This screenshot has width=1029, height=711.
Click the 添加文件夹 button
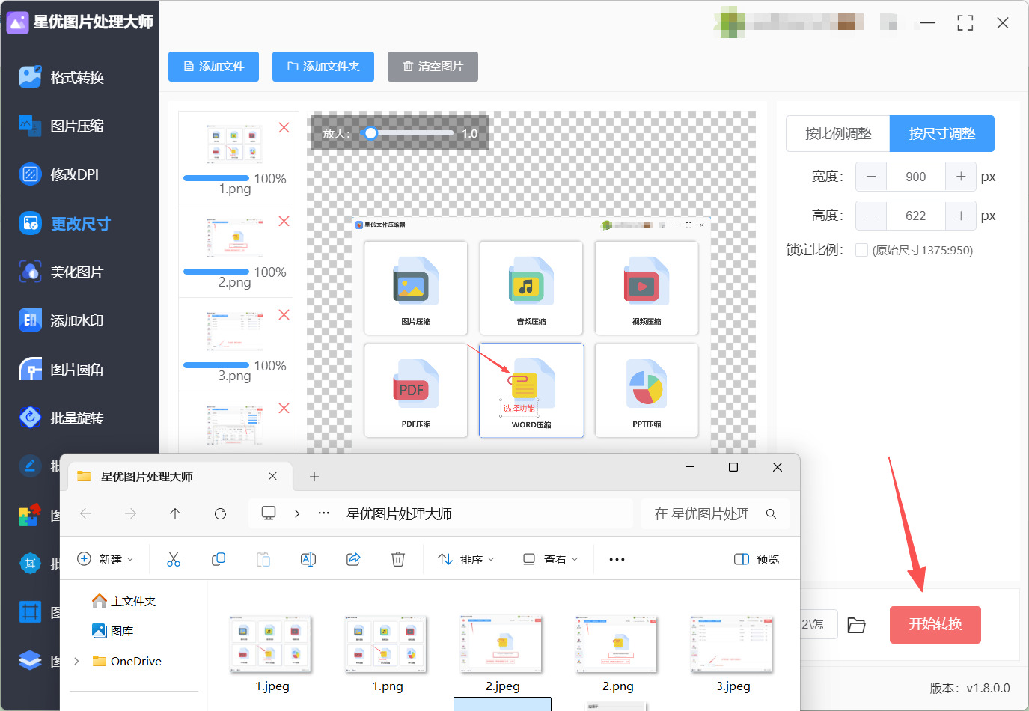pos(323,67)
